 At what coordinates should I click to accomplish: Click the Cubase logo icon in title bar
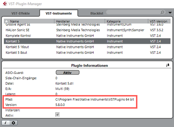click(5, 4)
